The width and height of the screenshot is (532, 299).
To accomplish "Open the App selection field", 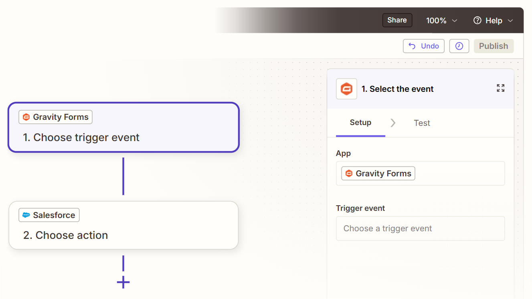I will (420, 174).
